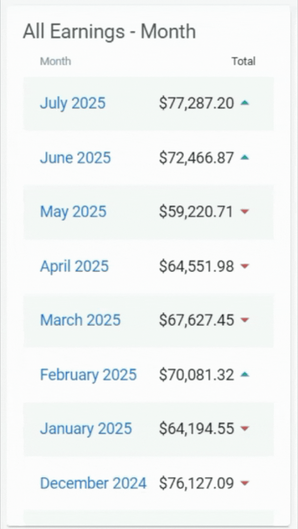Click the $77,287.20 total amount
The image size is (298, 529).
(196, 103)
